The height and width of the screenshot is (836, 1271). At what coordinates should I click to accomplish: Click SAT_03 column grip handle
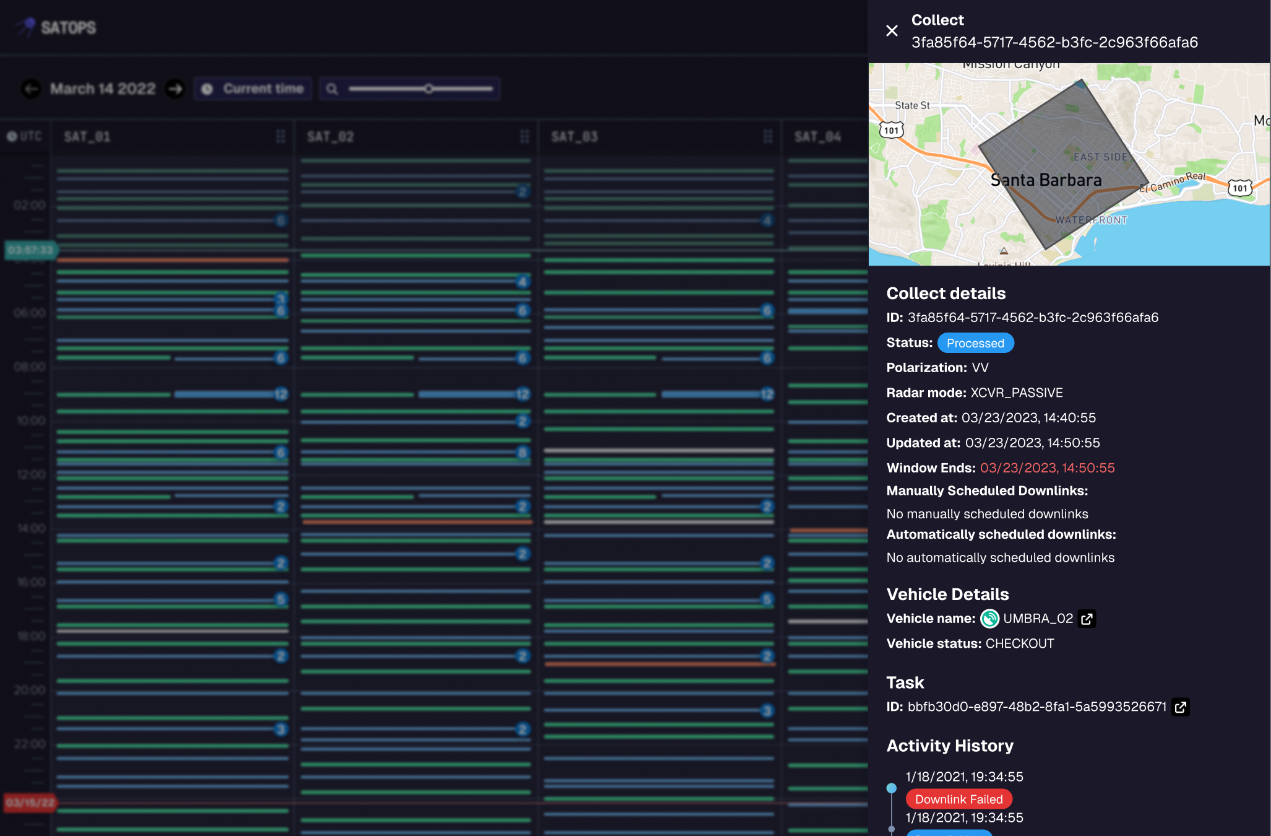768,137
